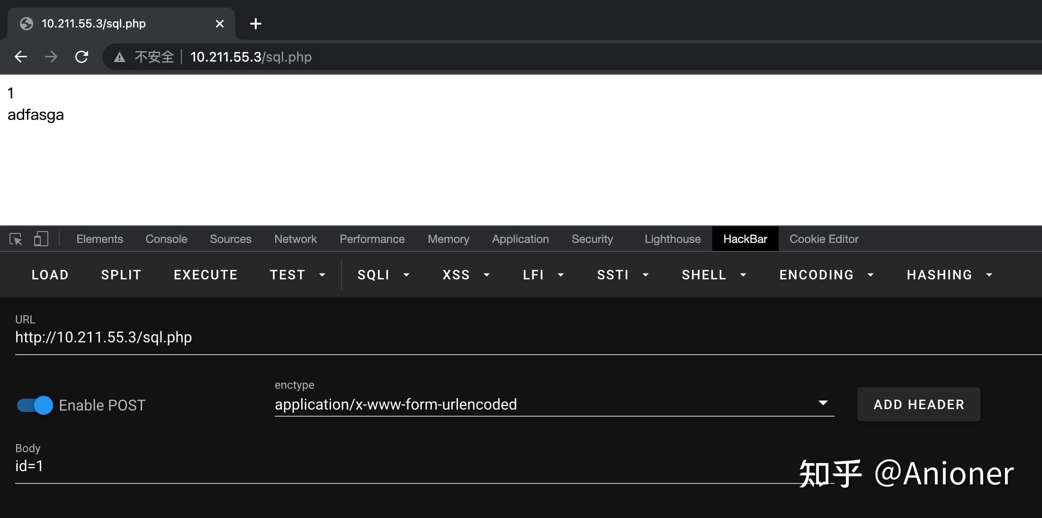The width and height of the screenshot is (1042, 518).
Task: Activate the DevTools inspect element picker
Action: click(16, 239)
